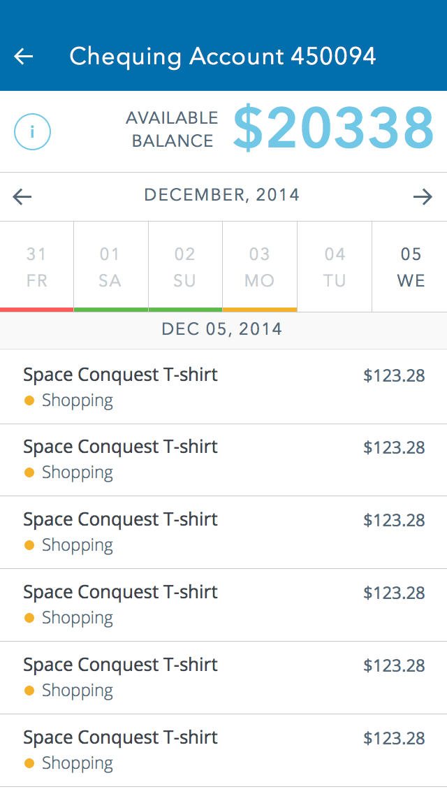Screen dimensions: 447x794
Task: Select the 05 WE day tab
Action: (x=411, y=267)
